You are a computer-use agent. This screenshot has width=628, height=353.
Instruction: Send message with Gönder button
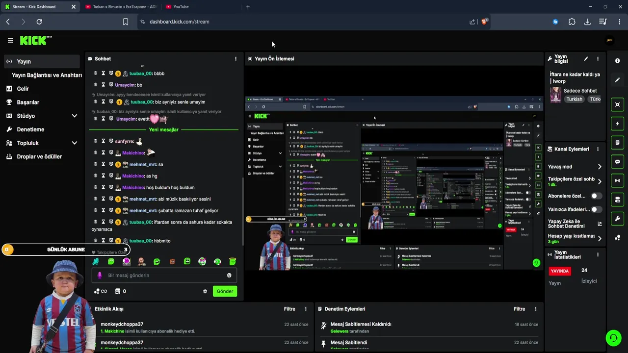(225, 291)
